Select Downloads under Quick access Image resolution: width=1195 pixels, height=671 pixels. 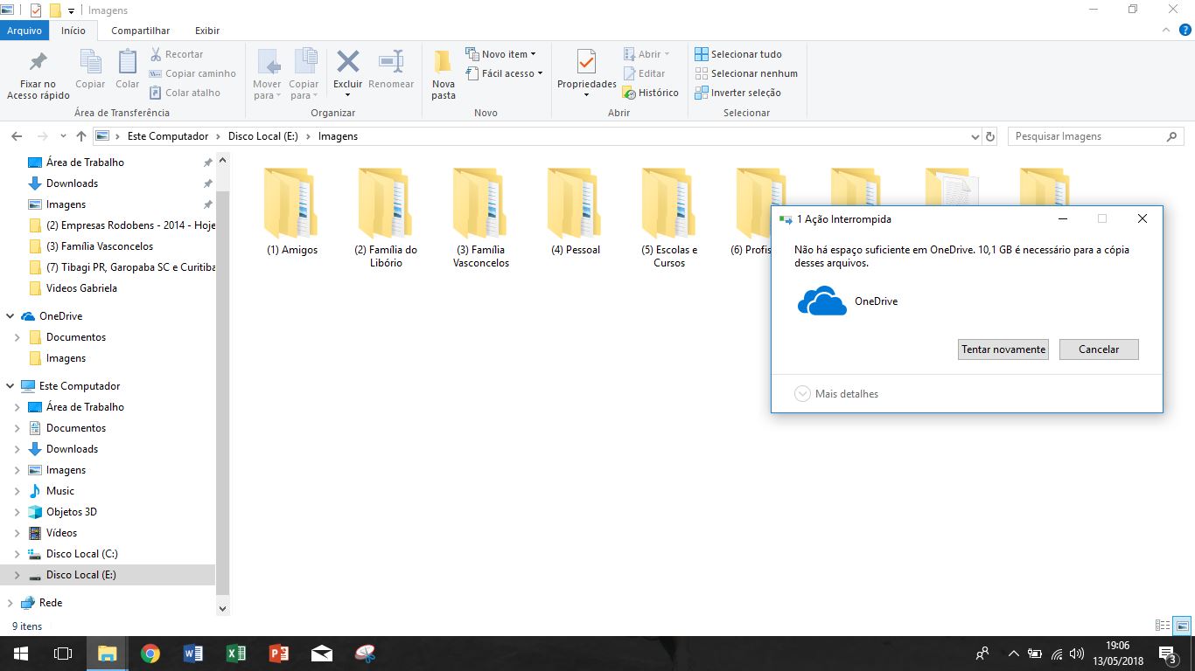(x=72, y=183)
